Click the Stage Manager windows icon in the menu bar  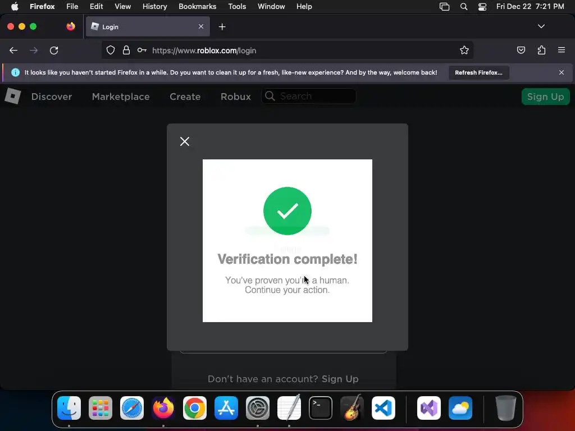(x=445, y=7)
